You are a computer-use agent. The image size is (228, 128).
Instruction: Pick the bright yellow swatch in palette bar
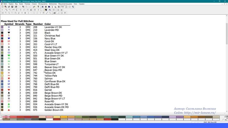pyautogui.click(x=64, y=117)
